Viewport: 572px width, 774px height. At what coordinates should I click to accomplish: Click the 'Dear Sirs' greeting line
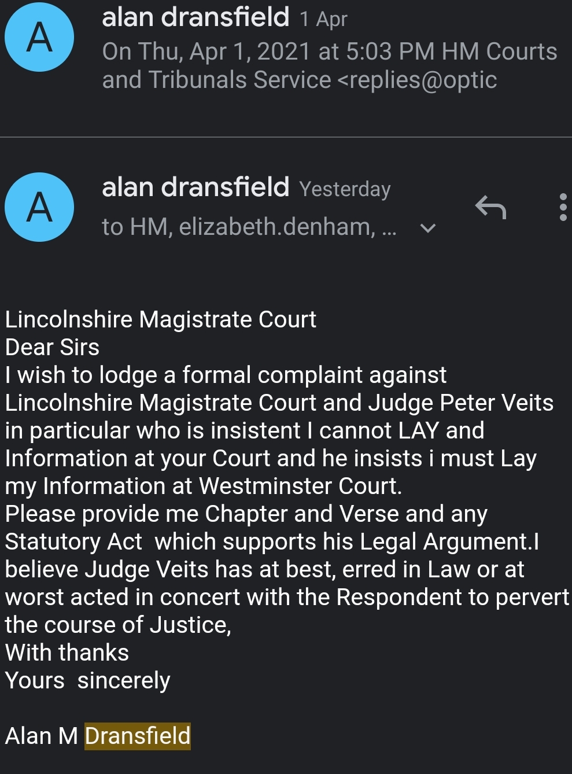tap(52, 347)
